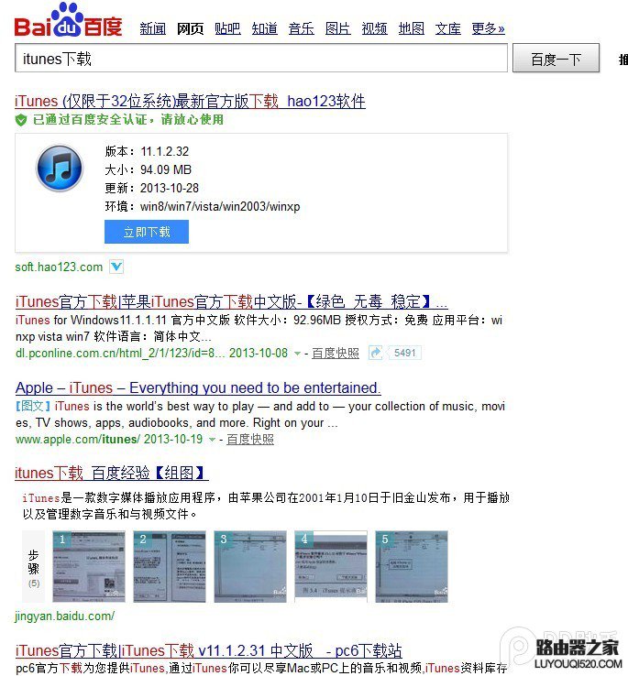This screenshot has width=628, height=676.
Task: Go to the 文库 tab
Action: [448, 28]
